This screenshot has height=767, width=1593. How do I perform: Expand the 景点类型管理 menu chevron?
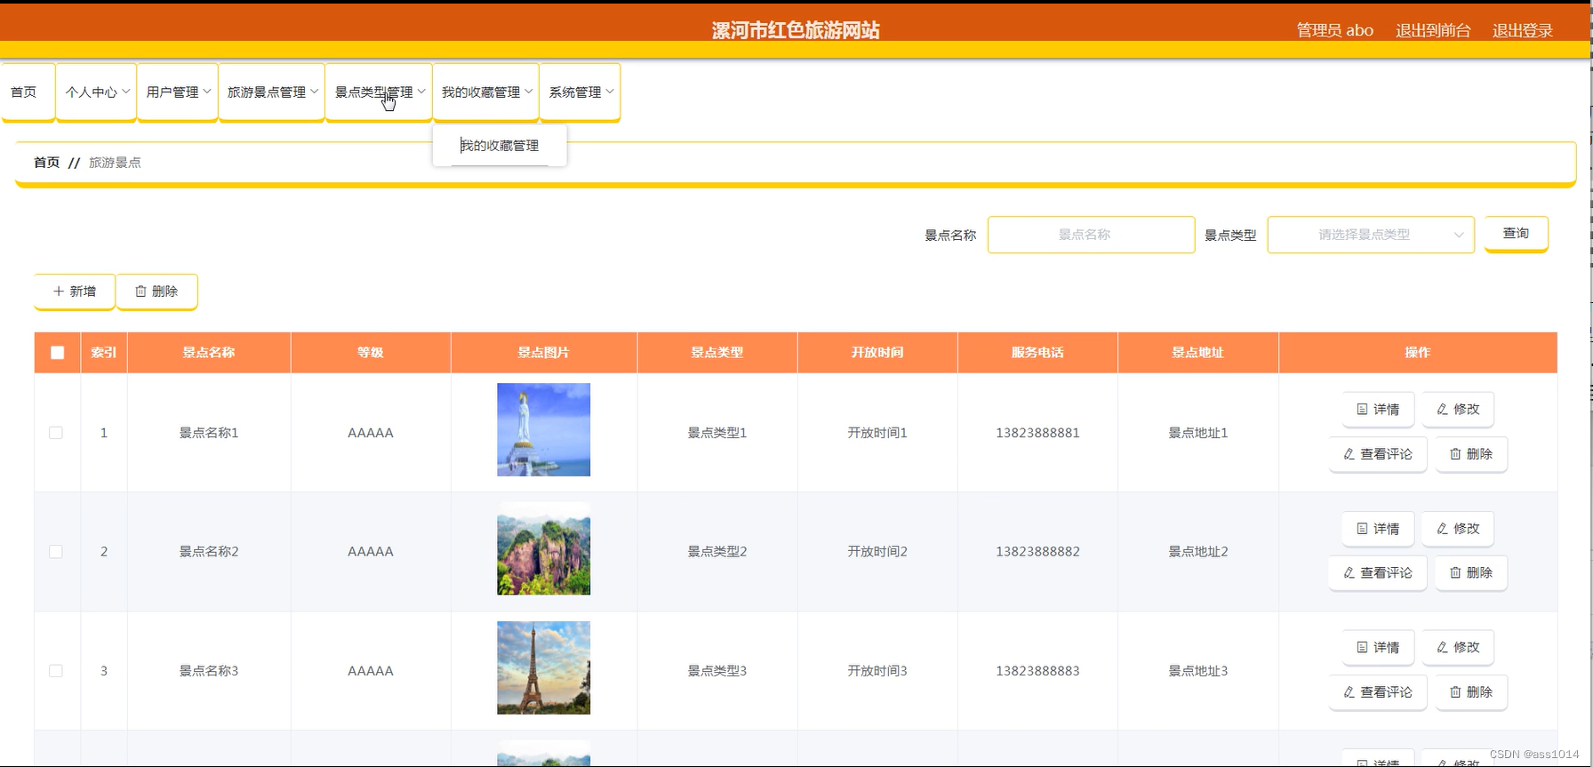point(421,92)
